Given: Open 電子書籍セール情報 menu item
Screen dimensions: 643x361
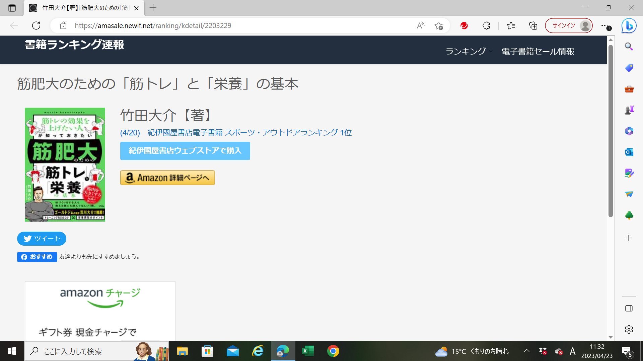Looking at the screenshot, I should (538, 51).
